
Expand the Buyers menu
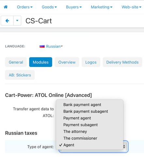(x=74, y=7)
